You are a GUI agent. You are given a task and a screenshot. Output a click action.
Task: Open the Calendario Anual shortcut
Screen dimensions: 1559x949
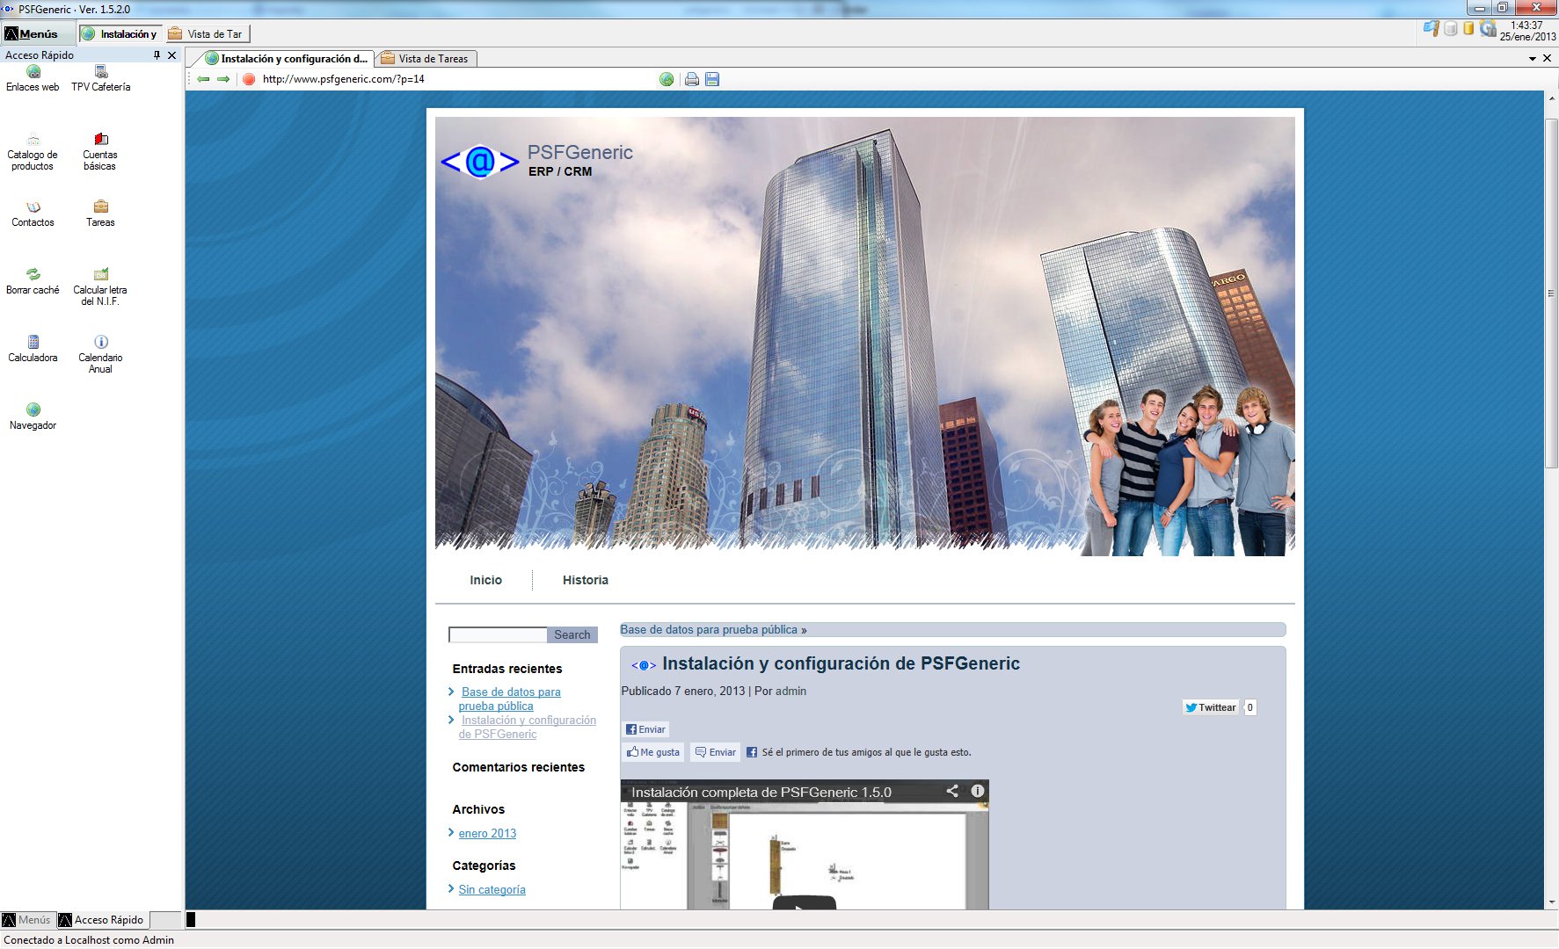coord(100,355)
